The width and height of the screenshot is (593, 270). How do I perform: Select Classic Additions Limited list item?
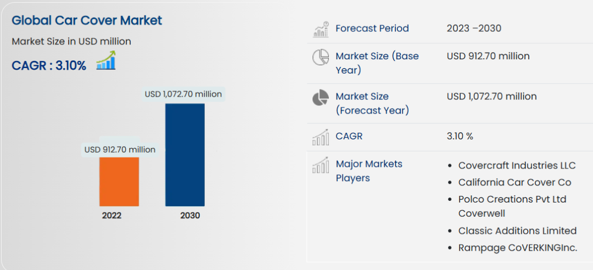point(517,230)
